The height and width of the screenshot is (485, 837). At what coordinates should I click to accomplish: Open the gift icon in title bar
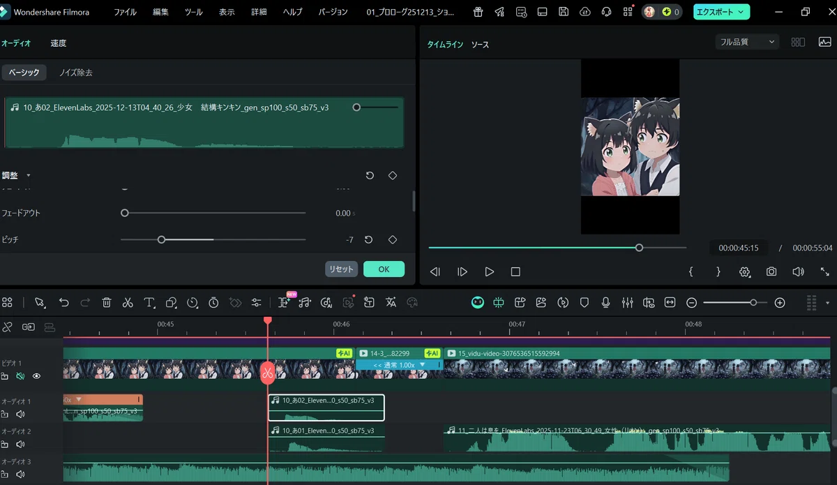click(x=478, y=12)
